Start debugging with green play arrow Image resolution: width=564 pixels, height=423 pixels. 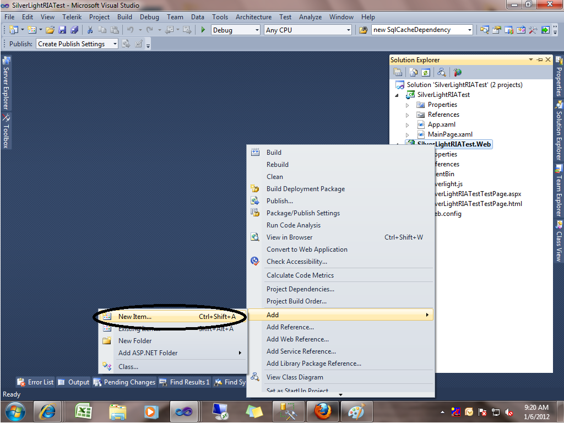pyautogui.click(x=202, y=30)
